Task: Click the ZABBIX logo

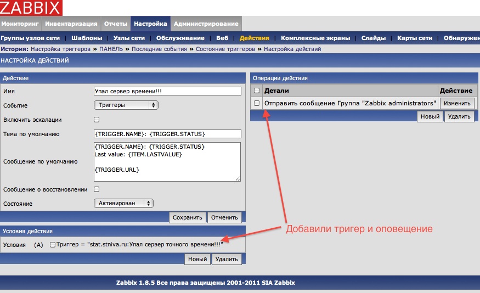Action: tap(31, 8)
